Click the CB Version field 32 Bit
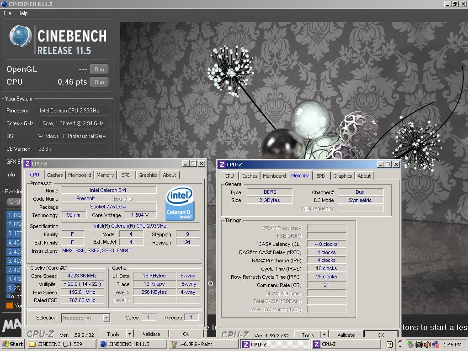The image size is (468, 351). (72, 149)
